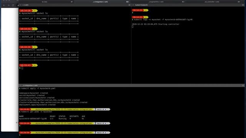Click browser back arrow behind terminal
Image resolution: width=246 pixels, height=138 pixels.
coord(4,5)
